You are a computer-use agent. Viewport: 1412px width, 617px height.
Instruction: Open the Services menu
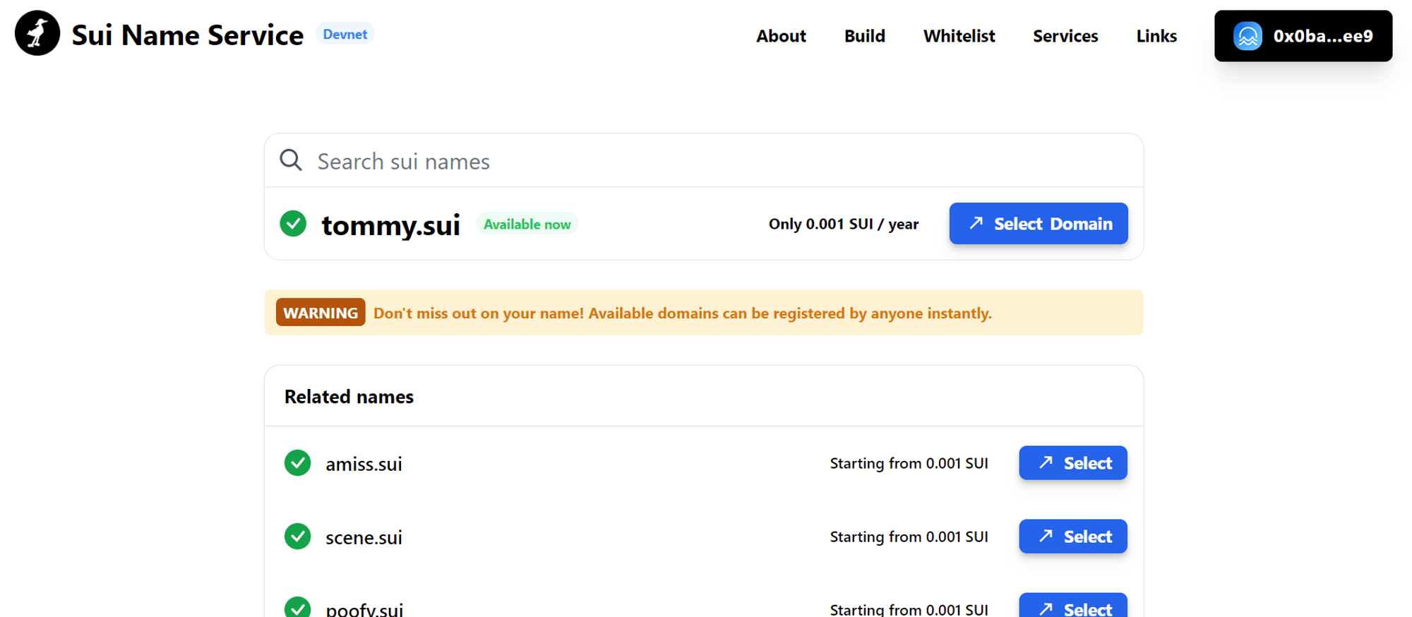[1065, 36]
